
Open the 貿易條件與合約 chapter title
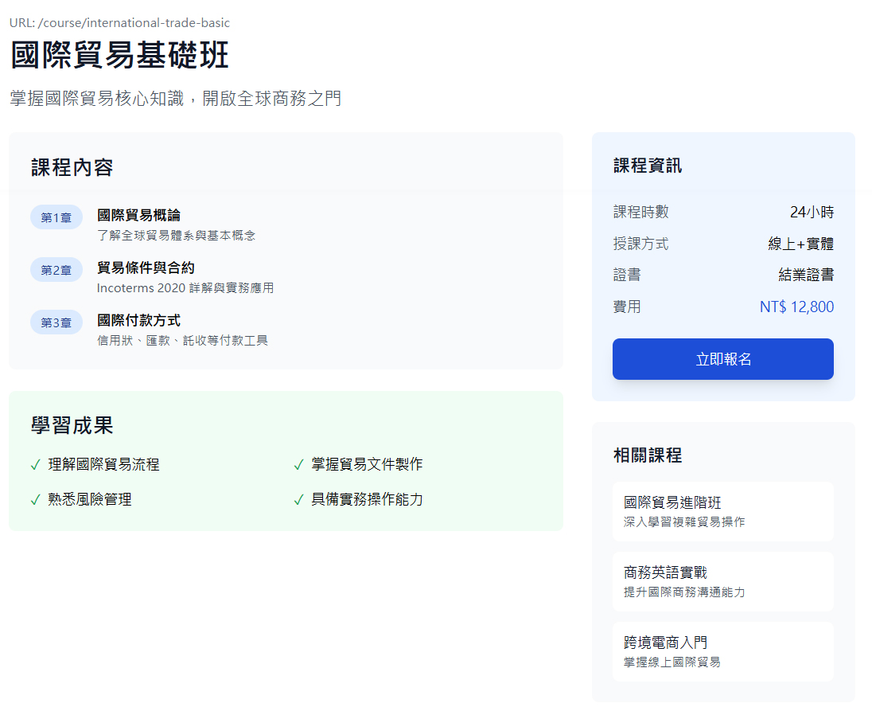tap(146, 268)
